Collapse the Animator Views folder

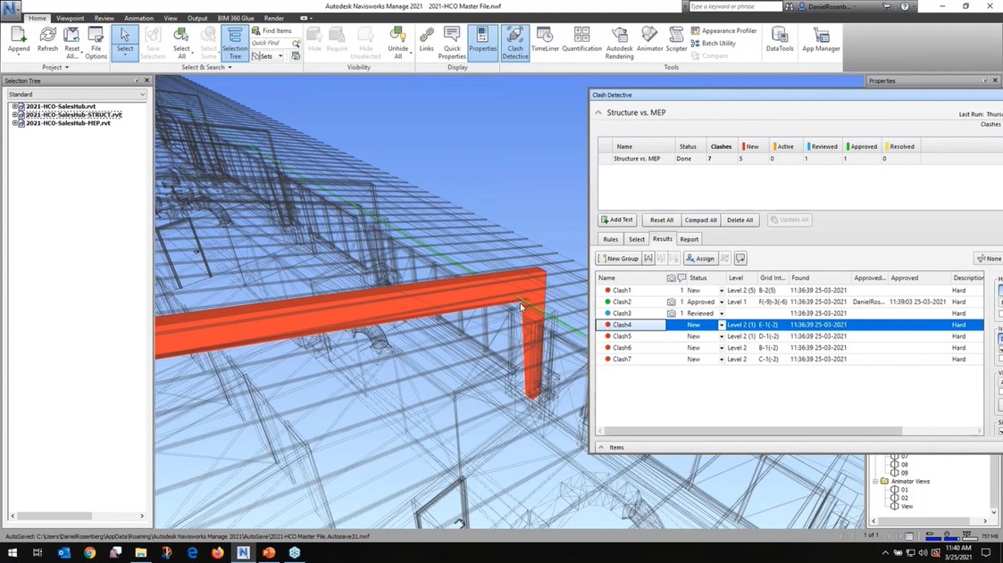[875, 481]
